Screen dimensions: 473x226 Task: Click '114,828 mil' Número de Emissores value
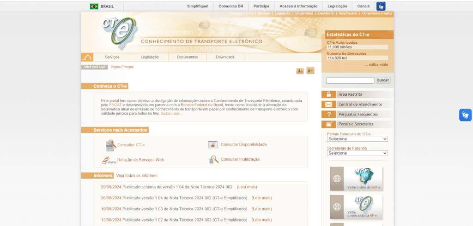(337, 58)
